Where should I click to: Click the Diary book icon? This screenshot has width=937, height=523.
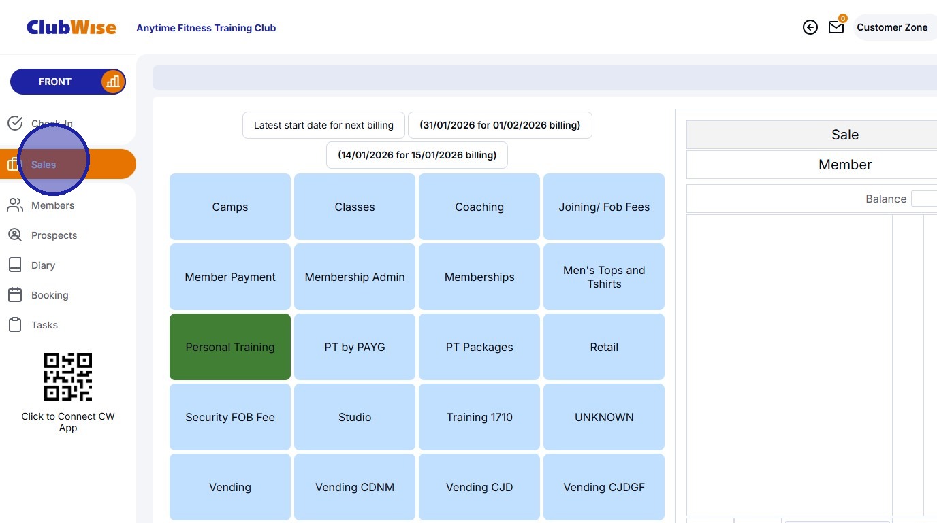[15, 265]
